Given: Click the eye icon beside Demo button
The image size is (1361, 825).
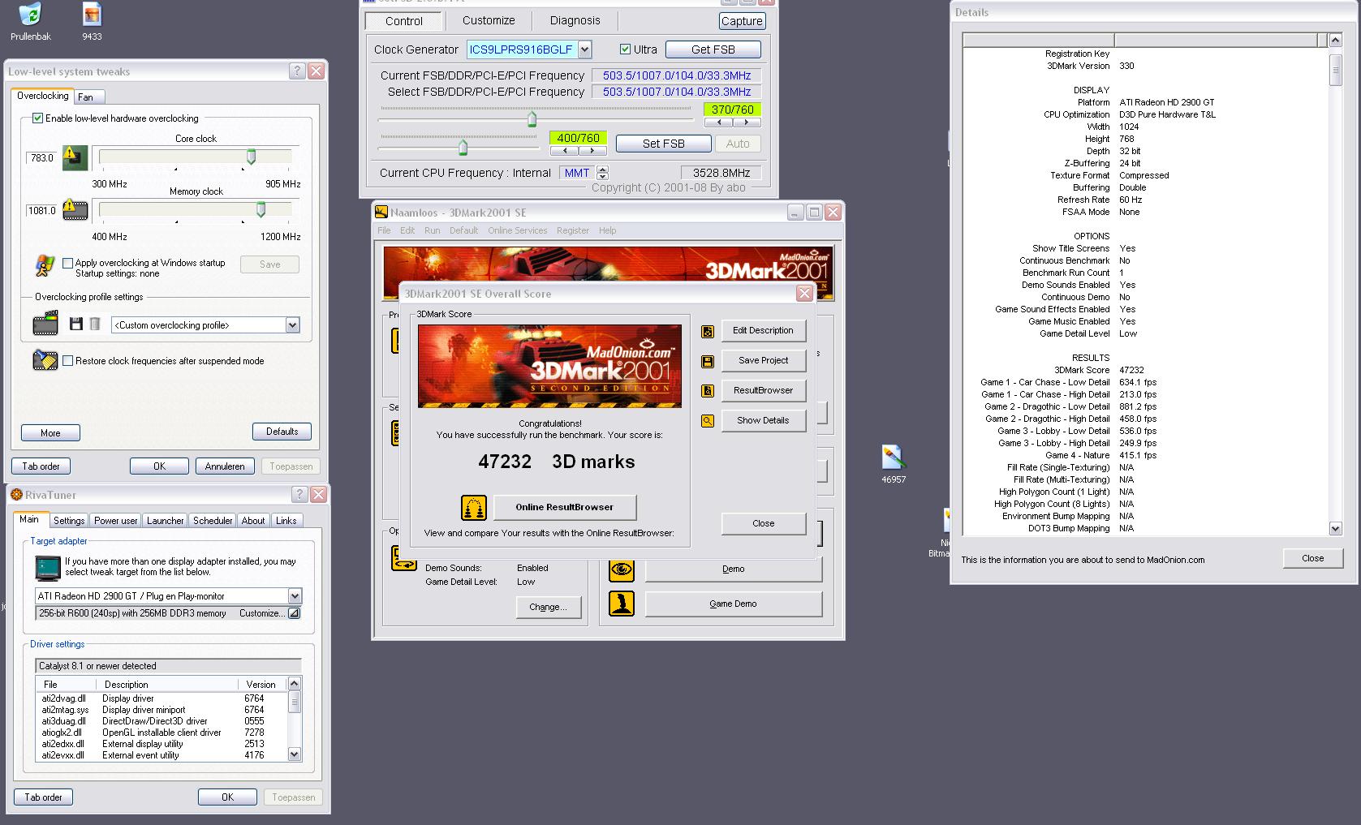Looking at the screenshot, I should pyautogui.click(x=622, y=569).
